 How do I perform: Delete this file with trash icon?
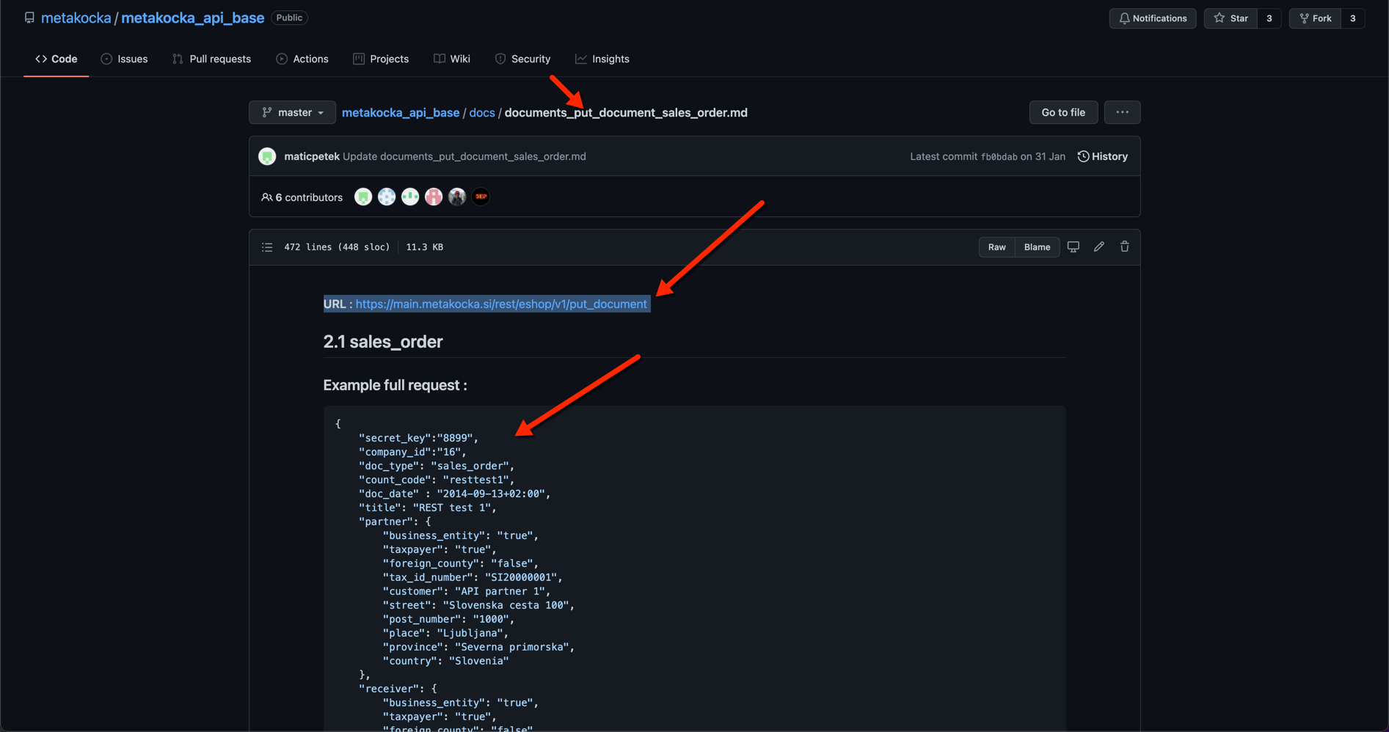coord(1124,246)
